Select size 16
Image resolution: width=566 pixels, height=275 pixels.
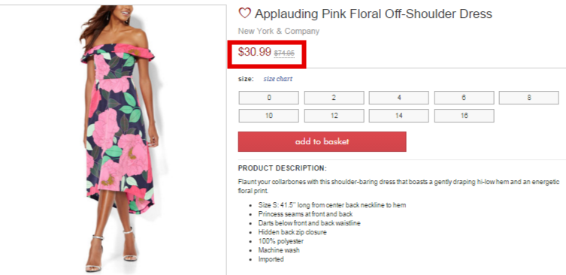tap(464, 116)
